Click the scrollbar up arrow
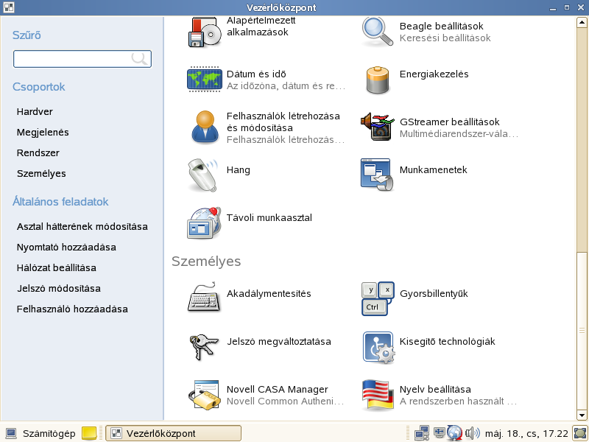 click(582, 23)
